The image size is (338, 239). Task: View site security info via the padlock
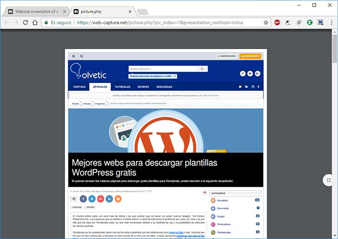click(x=46, y=22)
